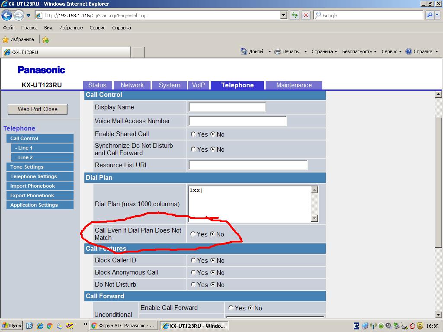
Task: Click the Избранное favorites star button
Action: pyautogui.click(x=18, y=39)
